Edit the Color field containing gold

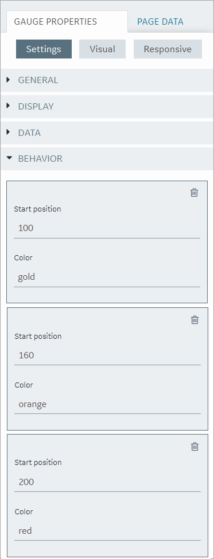107,277
